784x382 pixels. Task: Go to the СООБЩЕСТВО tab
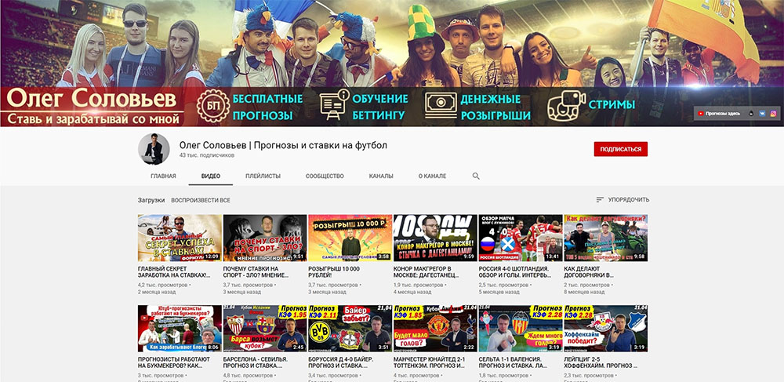(x=325, y=176)
